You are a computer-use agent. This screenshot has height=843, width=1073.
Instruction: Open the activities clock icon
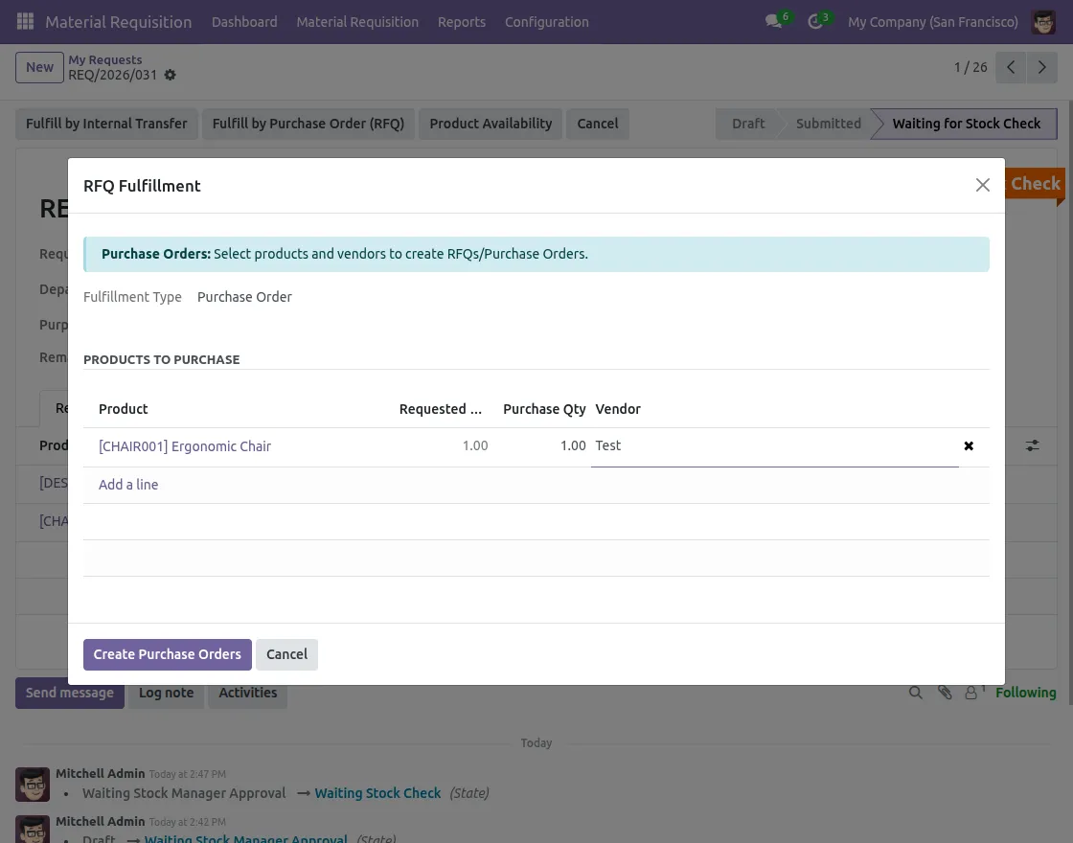(x=815, y=21)
